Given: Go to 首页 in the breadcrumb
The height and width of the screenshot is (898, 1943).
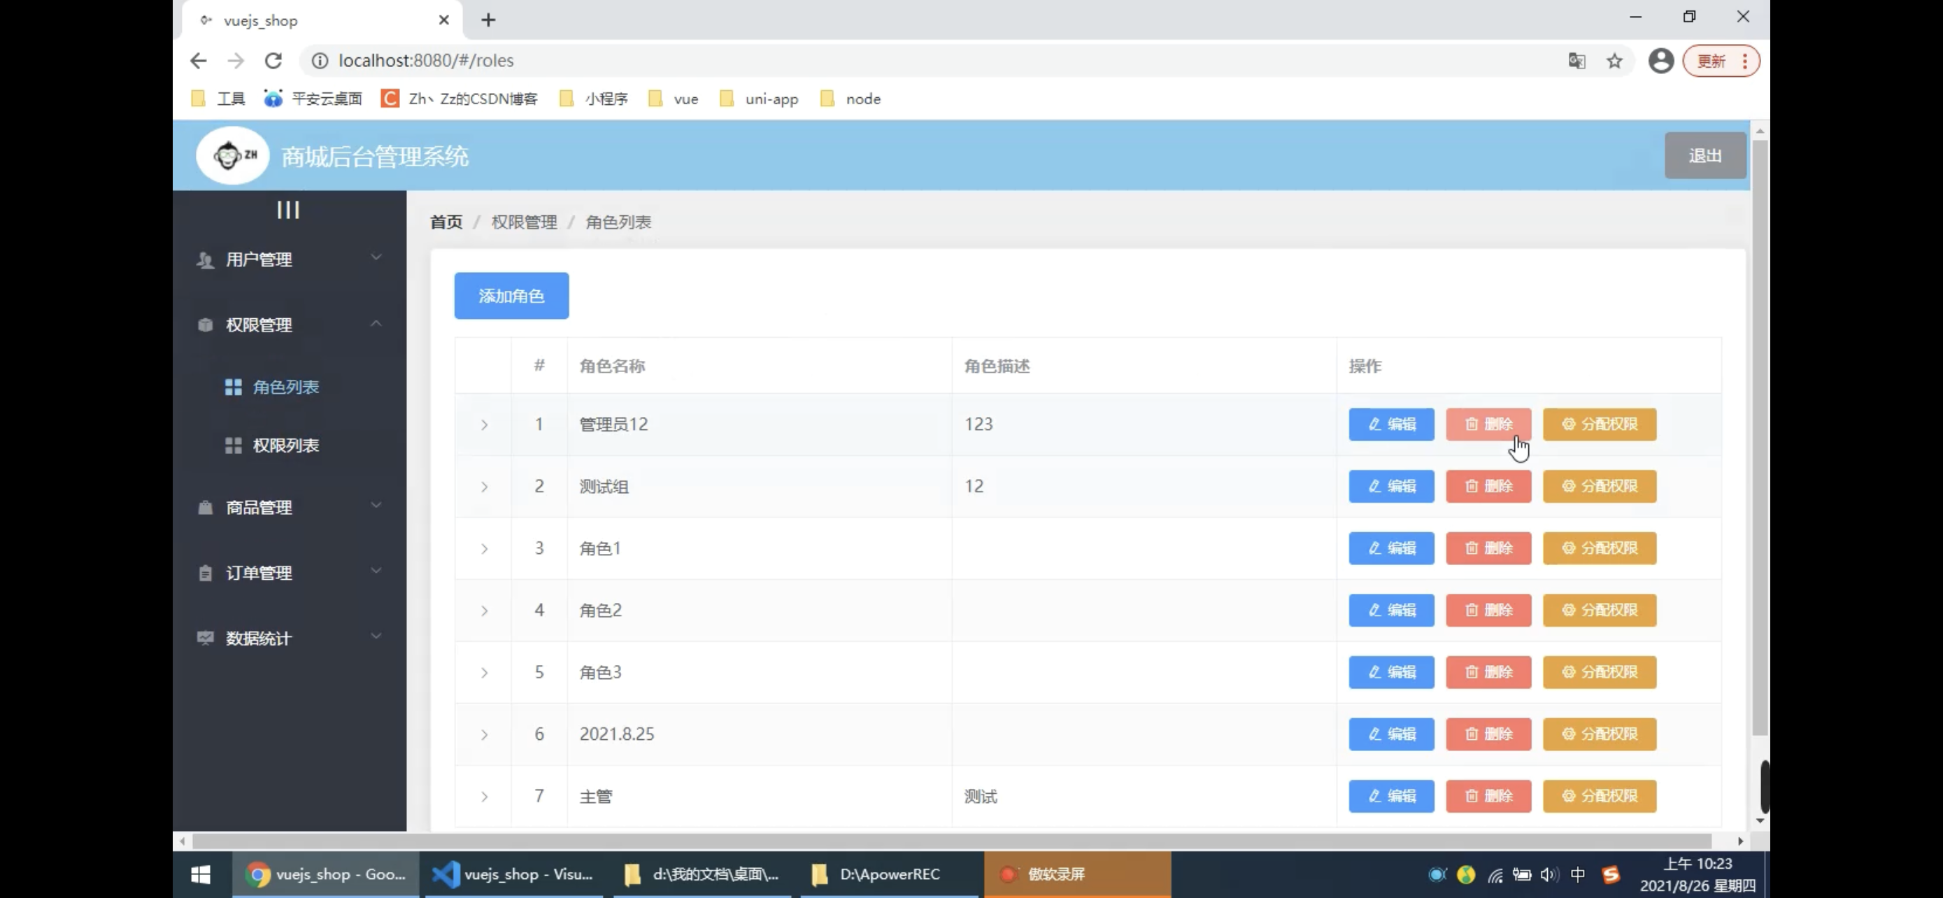Looking at the screenshot, I should (446, 222).
